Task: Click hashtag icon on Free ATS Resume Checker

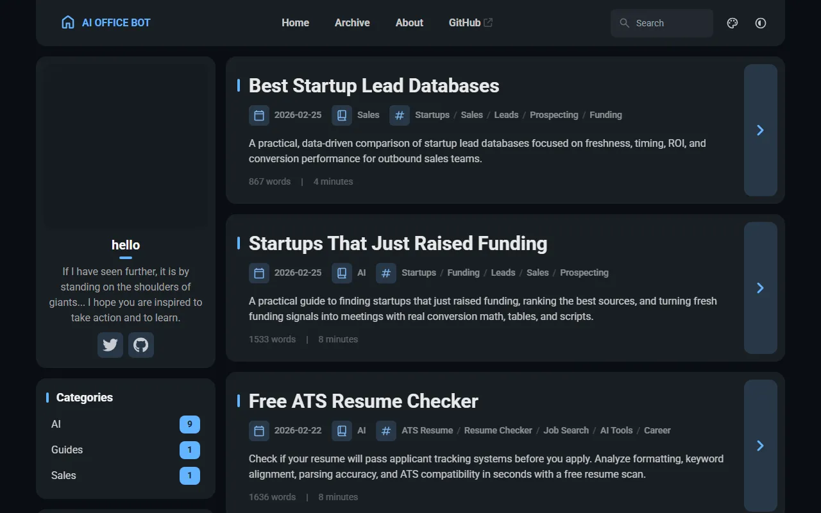Action: (386, 431)
